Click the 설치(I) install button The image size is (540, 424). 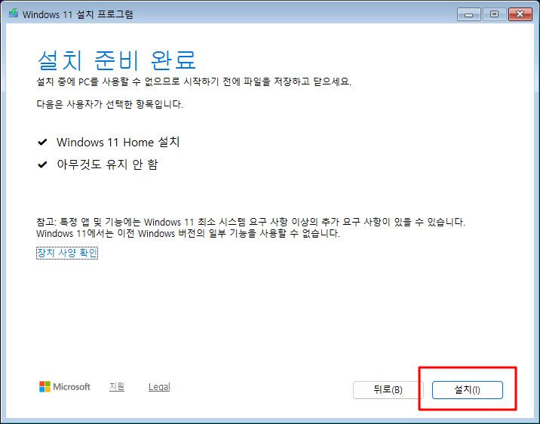pos(468,390)
